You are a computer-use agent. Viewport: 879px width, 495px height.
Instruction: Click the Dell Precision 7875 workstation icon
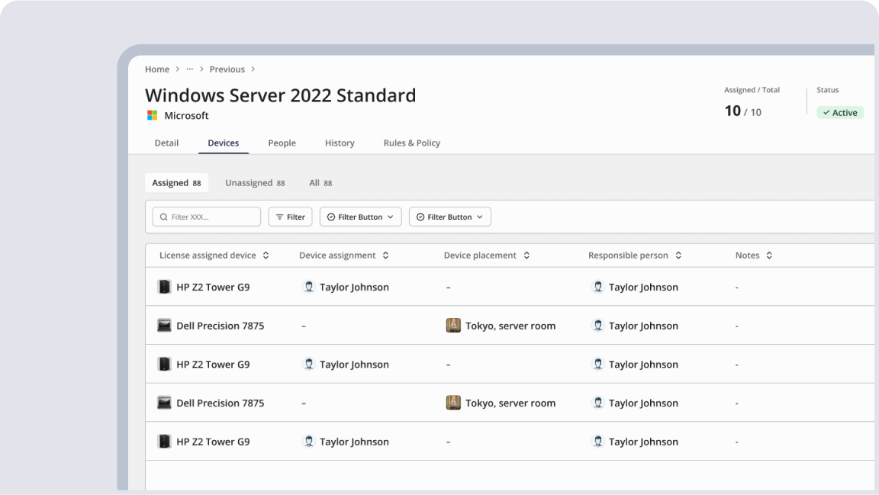[164, 325]
